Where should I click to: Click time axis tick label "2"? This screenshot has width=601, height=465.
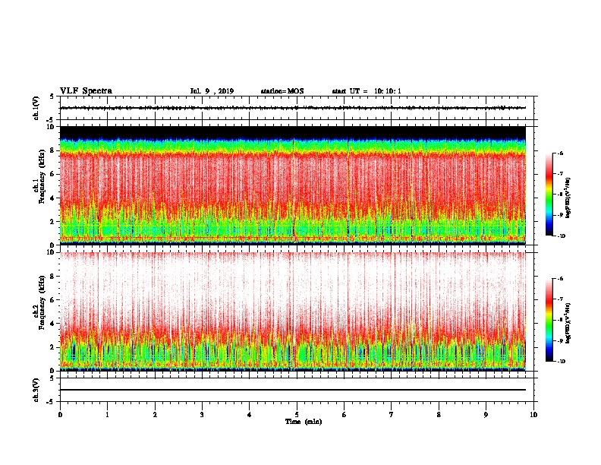point(155,415)
